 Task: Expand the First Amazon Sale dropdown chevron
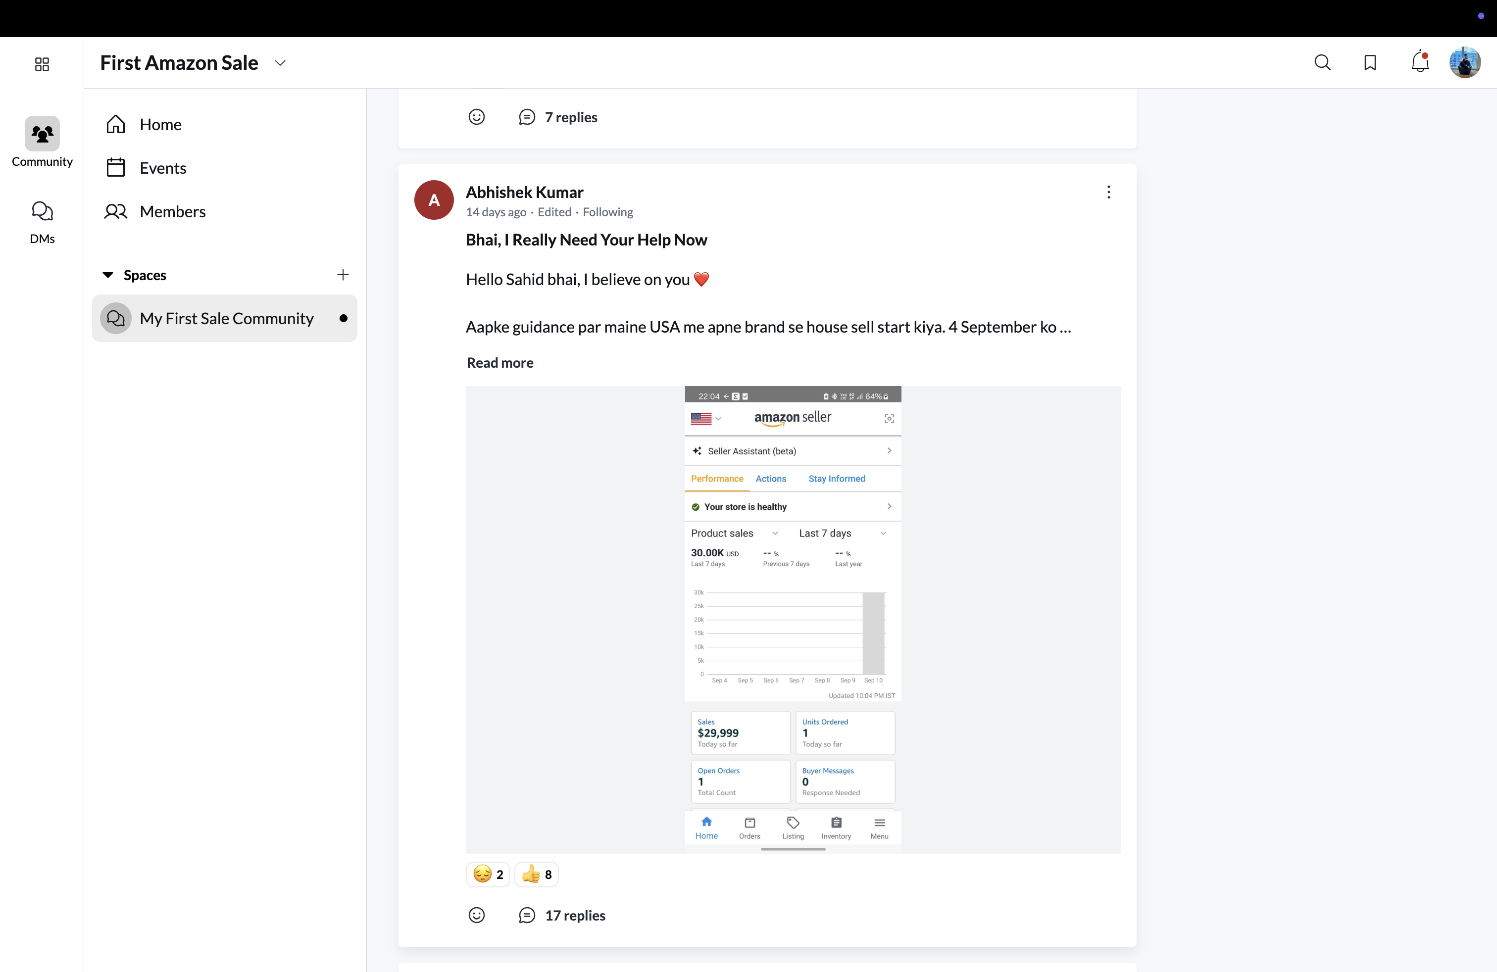(281, 62)
